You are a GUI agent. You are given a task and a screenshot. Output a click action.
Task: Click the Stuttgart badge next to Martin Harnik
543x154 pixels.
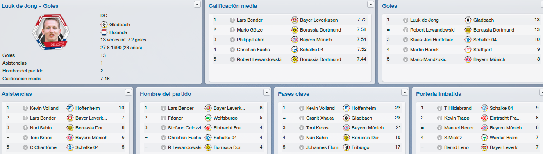point(468,50)
